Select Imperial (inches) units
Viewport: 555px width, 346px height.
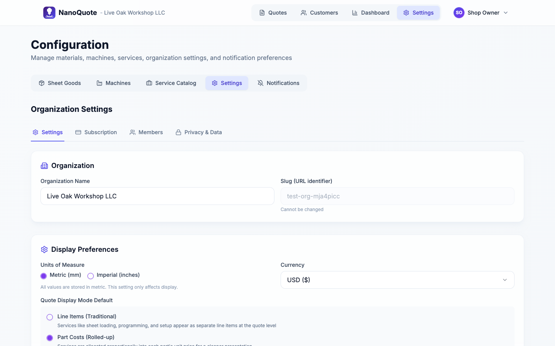[90, 276]
